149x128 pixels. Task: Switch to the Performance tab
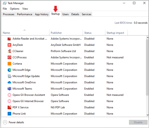(24, 14)
